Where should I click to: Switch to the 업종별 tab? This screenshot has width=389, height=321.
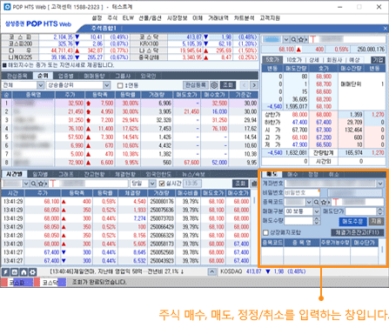(x=66, y=76)
